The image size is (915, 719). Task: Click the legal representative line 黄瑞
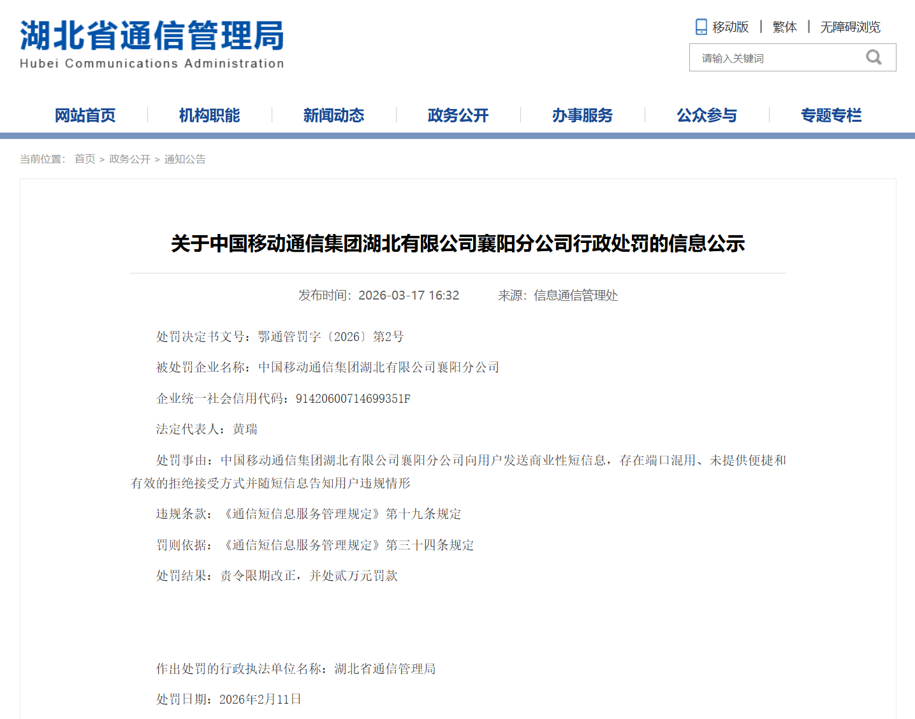(x=207, y=429)
